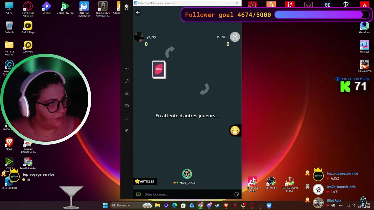Viewport: 374px width, 210px height.
Task: Open the keyboard mapping icon in sidebar
Action: coord(127,106)
